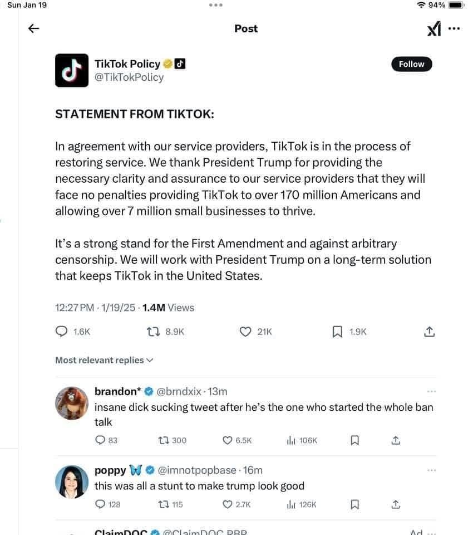Bookmark poppy's reply

[x=355, y=504]
